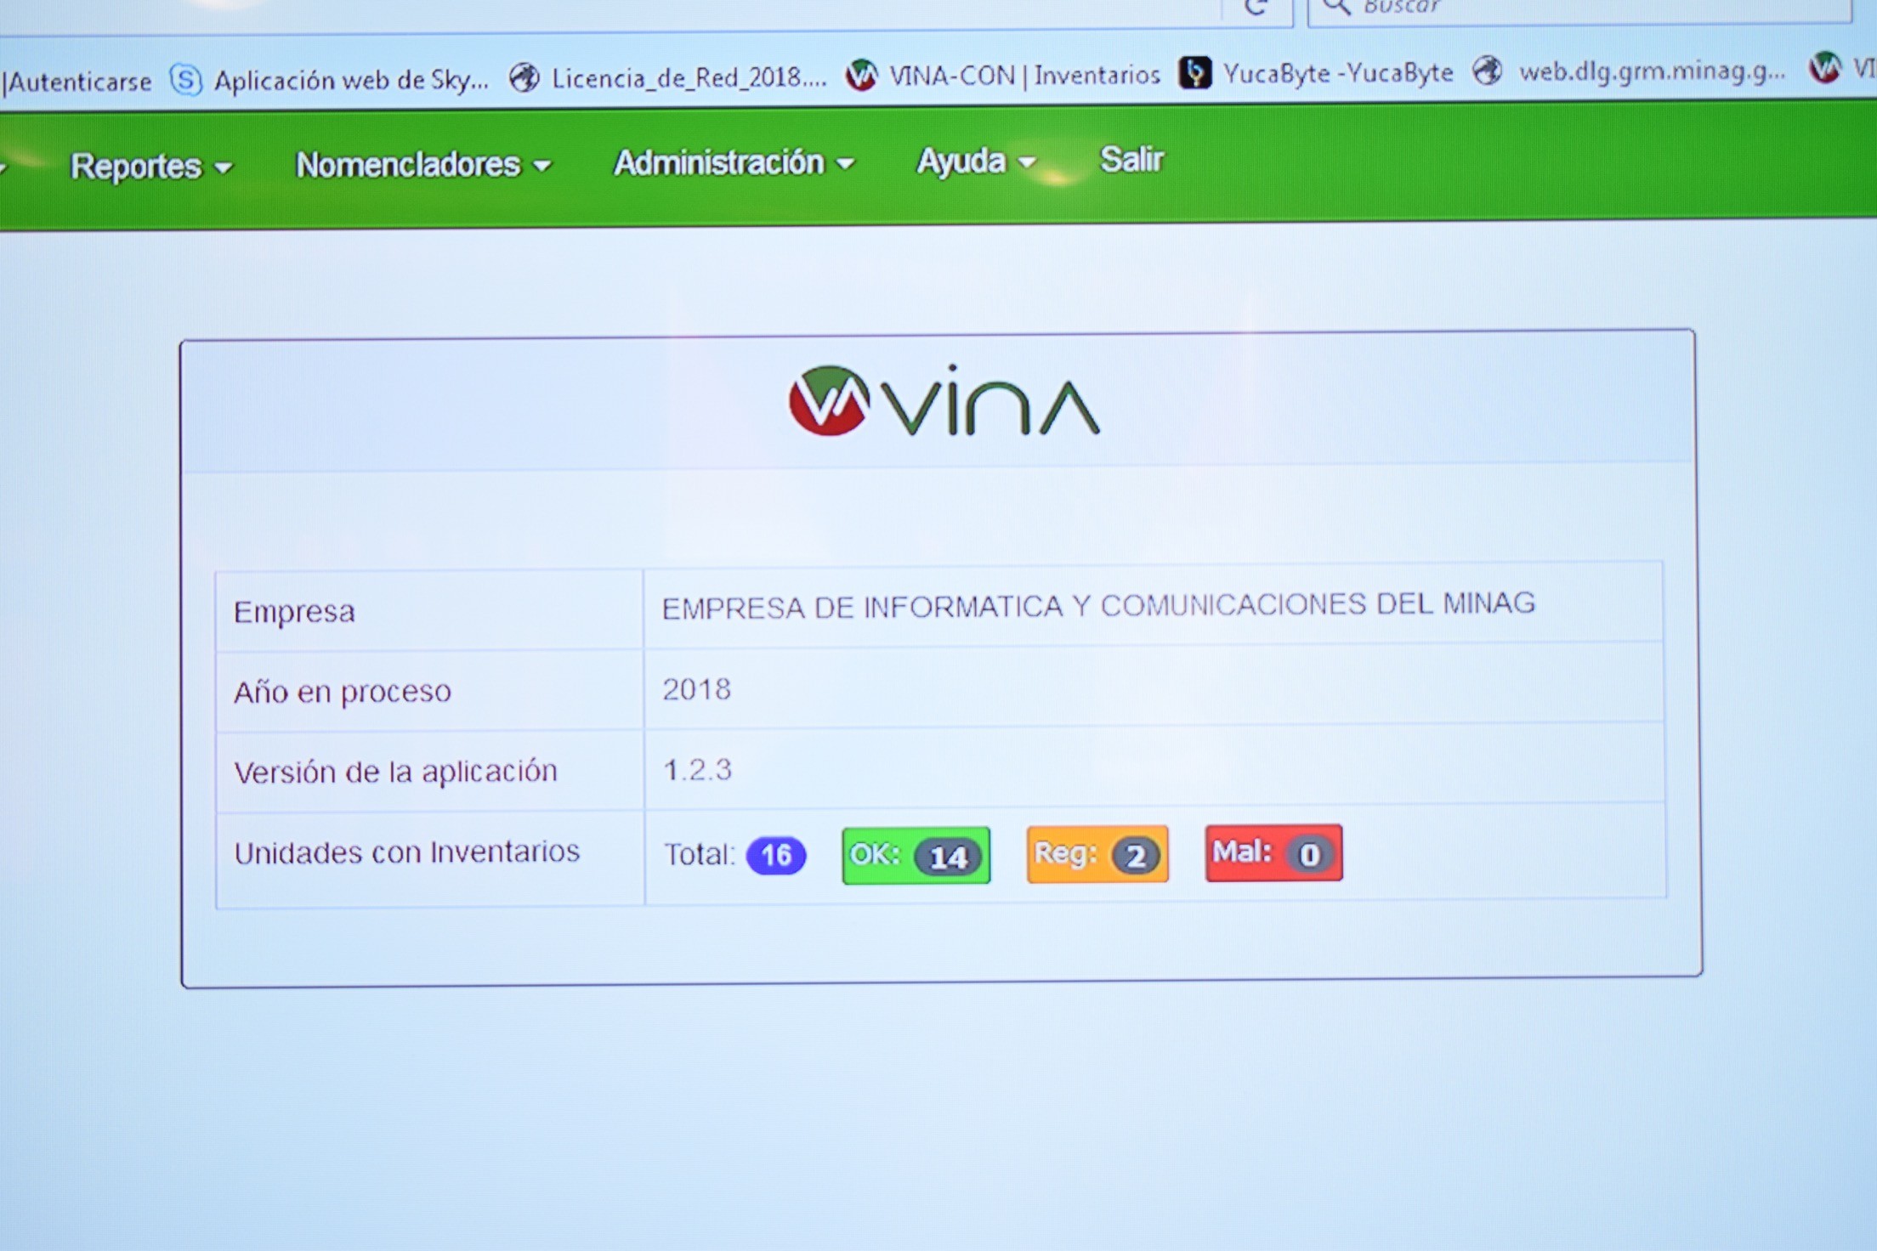Click the Versión de la aplicación label
The height and width of the screenshot is (1251, 1877).
point(396,772)
